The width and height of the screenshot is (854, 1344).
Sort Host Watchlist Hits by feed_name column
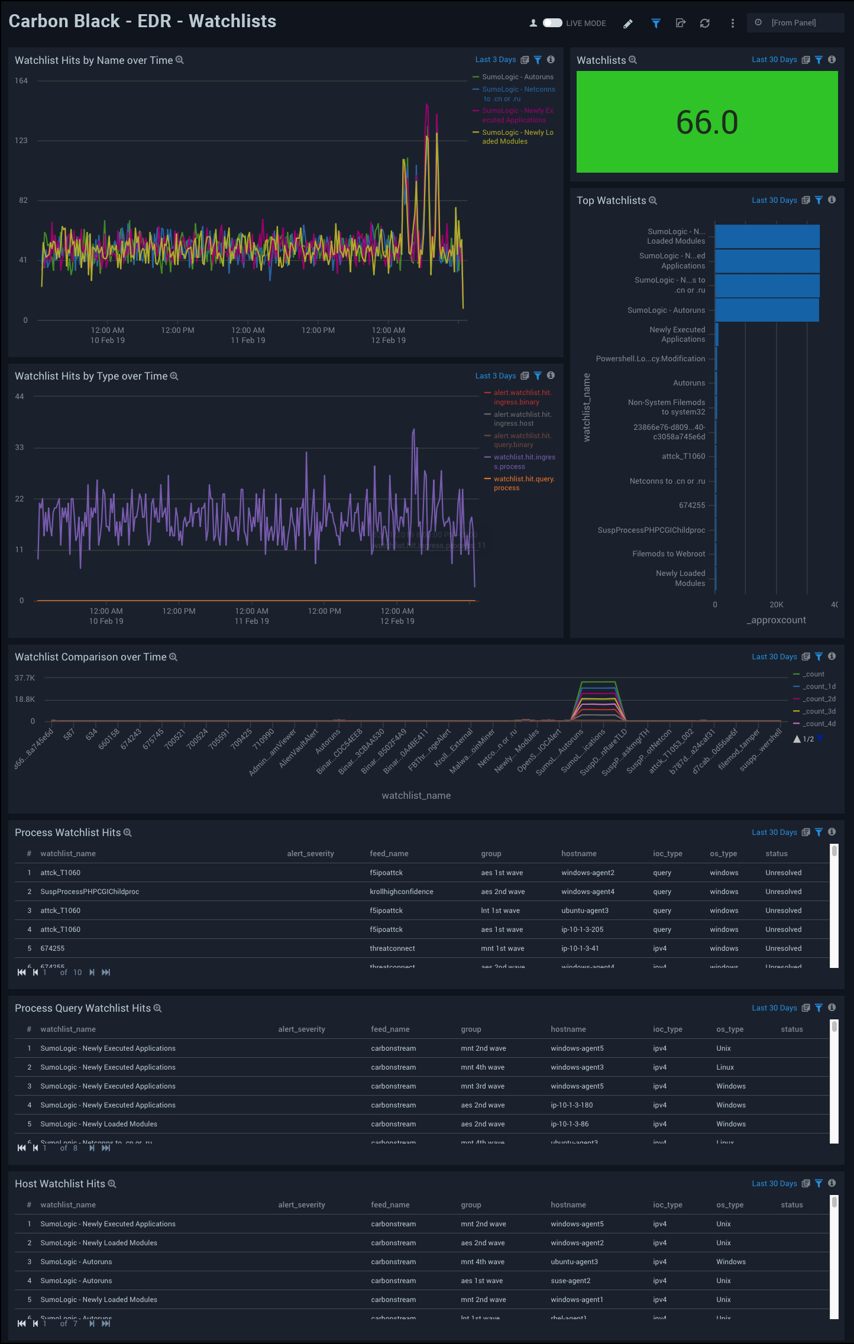(x=390, y=1205)
